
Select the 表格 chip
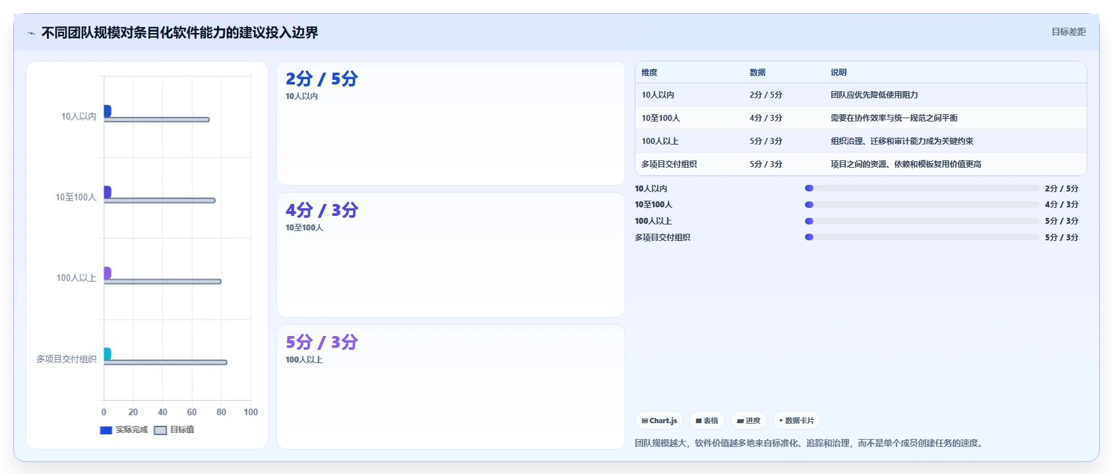tap(707, 421)
